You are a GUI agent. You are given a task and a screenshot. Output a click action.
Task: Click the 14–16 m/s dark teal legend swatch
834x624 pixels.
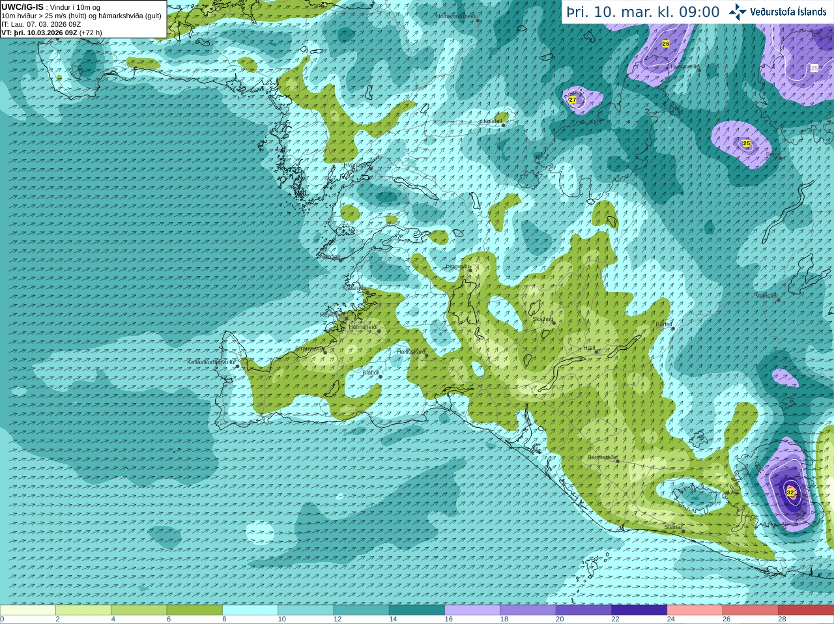(x=417, y=610)
